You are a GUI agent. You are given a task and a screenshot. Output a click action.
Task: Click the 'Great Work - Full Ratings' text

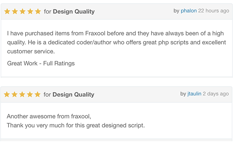click(41, 63)
